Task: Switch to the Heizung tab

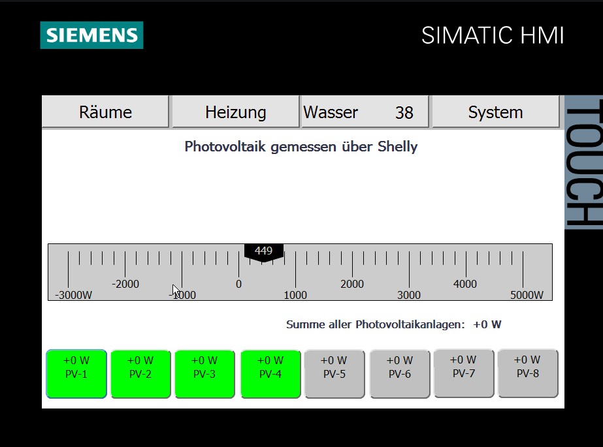Action: 235,112
